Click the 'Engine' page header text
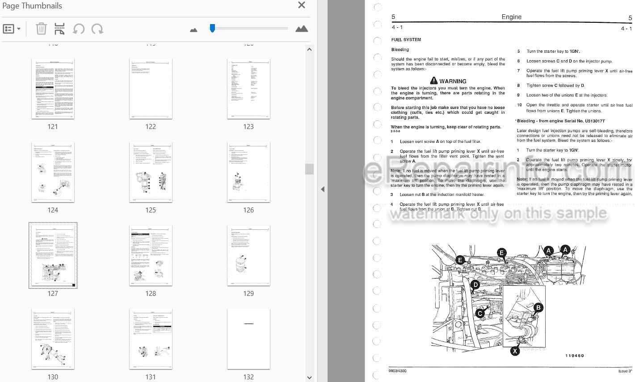The width and height of the screenshot is (635, 382). (x=511, y=17)
